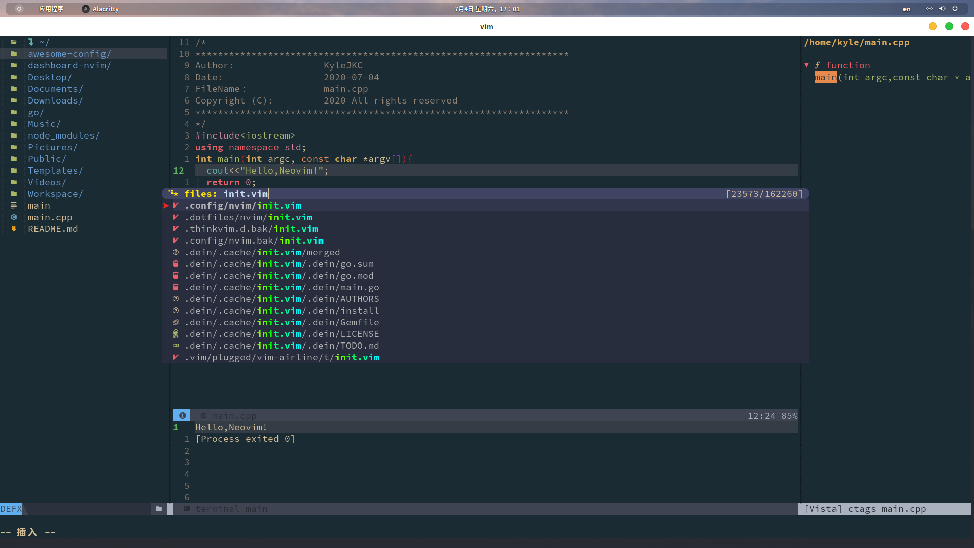Collapse the home root directory in defx tree
The width and height of the screenshot is (974, 548).
[x=14, y=42]
